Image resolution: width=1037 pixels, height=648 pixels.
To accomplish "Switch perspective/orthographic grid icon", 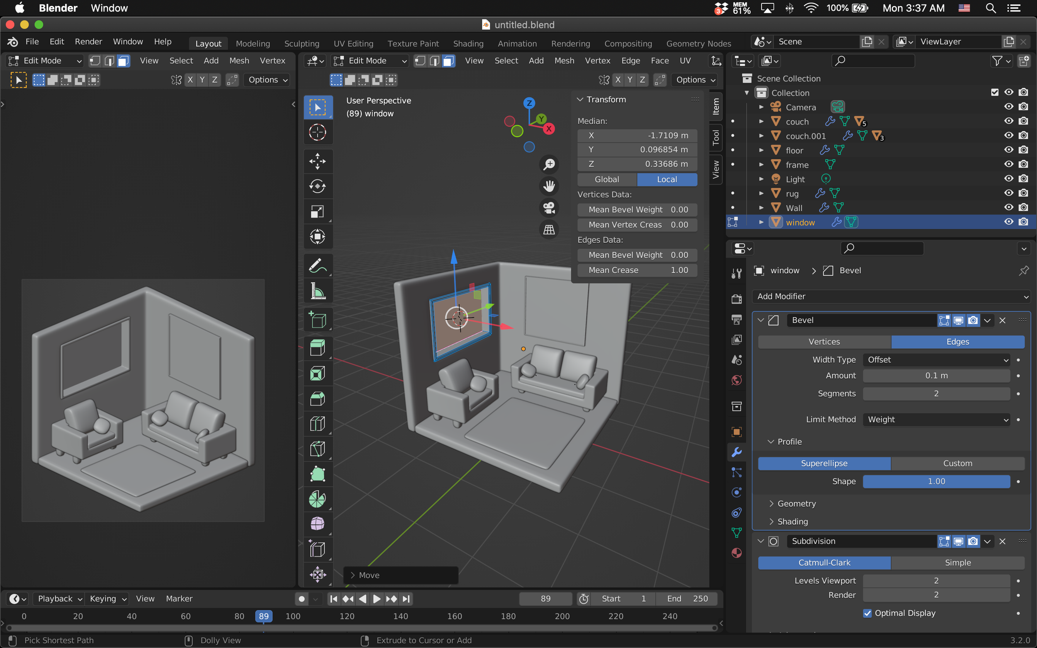I will coord(549,230).
